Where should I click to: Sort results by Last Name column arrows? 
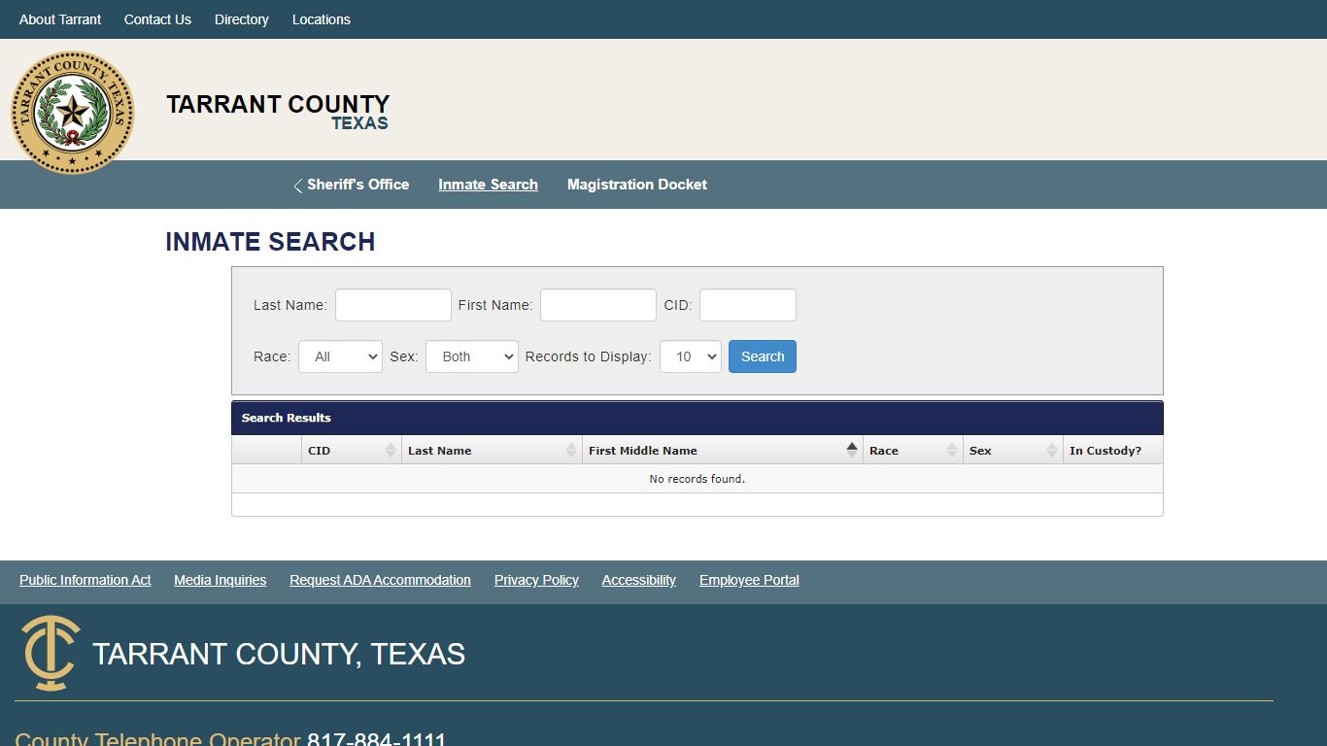(571, 450)
